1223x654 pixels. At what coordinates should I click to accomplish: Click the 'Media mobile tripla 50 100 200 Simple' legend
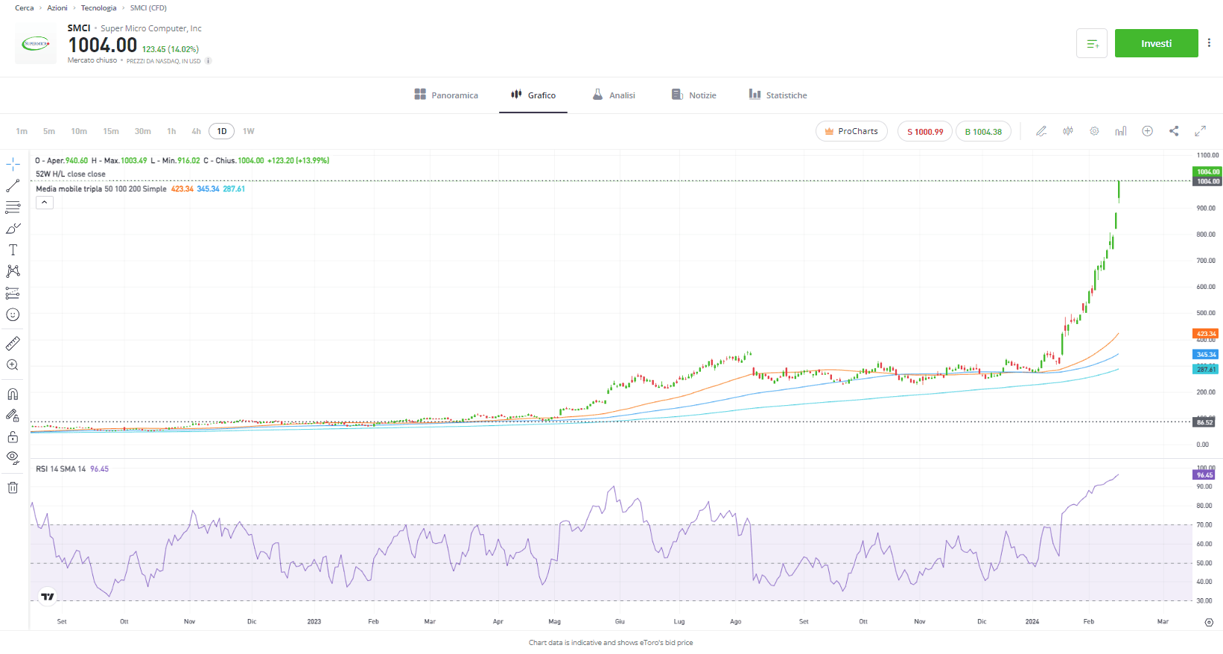[101, 189]
